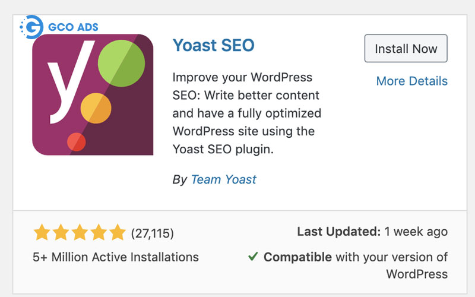Click the Yoast SEO plugin thumbnail
Screen dimensions: 475x297
pos(93,95)
